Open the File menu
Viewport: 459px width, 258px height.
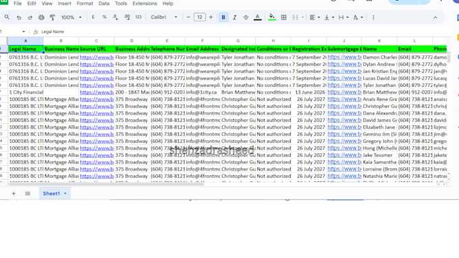[18, 3]
